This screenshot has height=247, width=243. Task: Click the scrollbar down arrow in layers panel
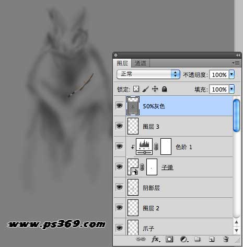[236, 230]
